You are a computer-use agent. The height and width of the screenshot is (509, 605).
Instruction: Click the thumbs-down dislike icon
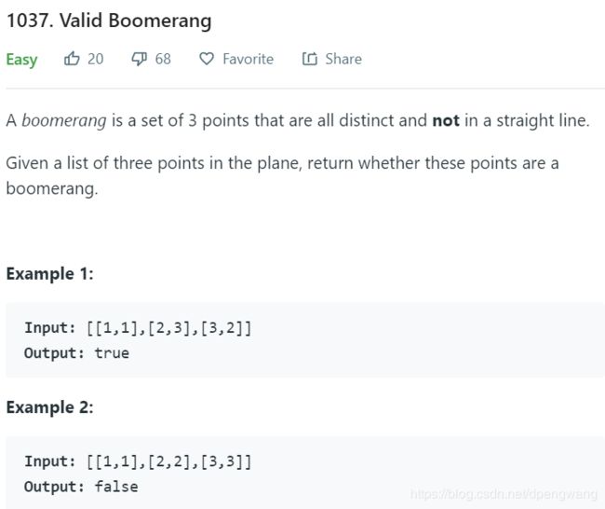pos(139,59)
